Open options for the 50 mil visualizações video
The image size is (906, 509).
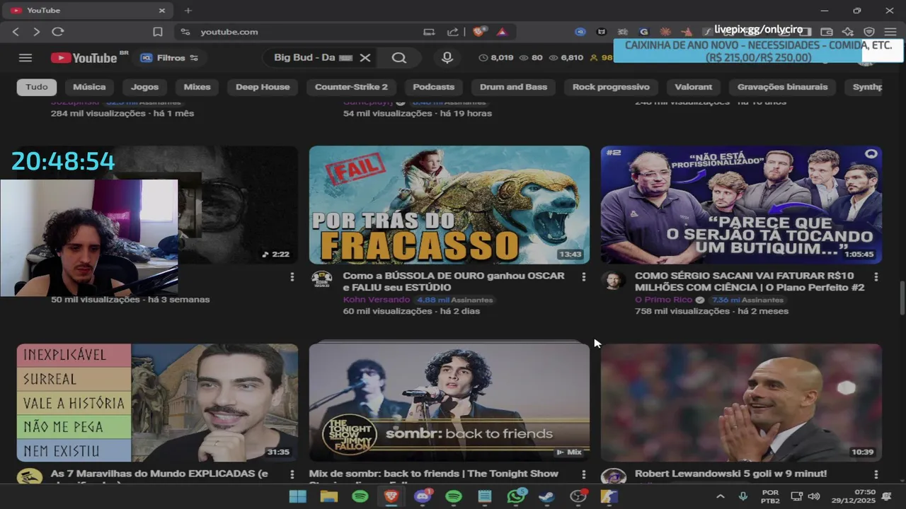click(292, 277)
